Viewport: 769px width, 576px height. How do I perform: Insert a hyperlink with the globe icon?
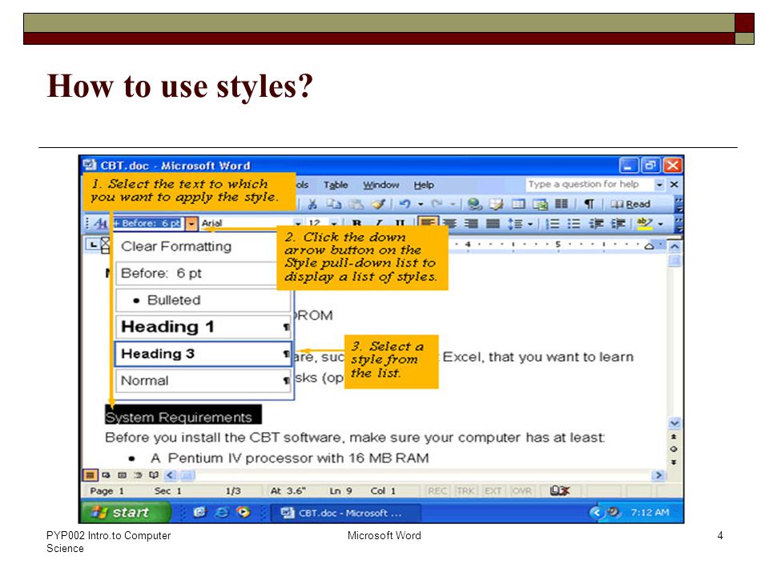click(x=474, y=204)
